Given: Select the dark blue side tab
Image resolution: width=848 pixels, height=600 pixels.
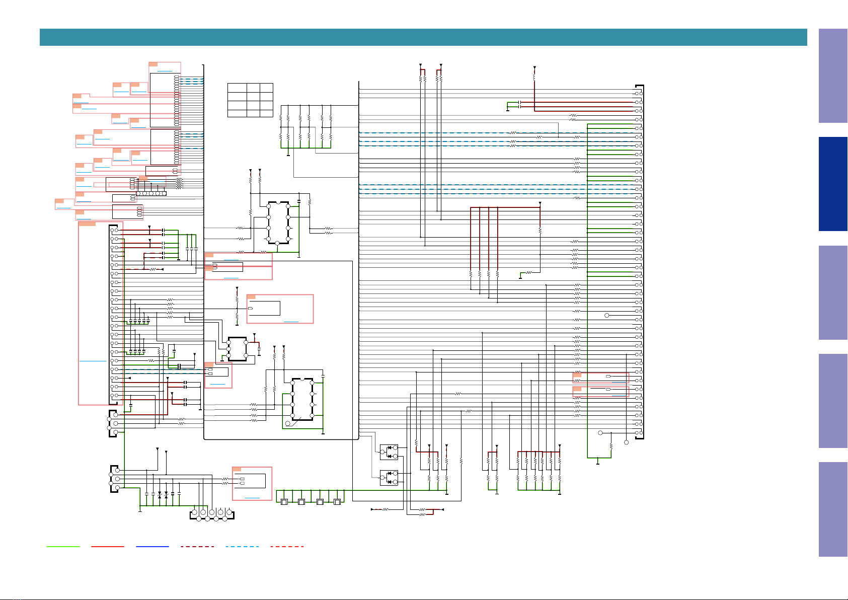Looking at the screenshot, I should point(833,184).
